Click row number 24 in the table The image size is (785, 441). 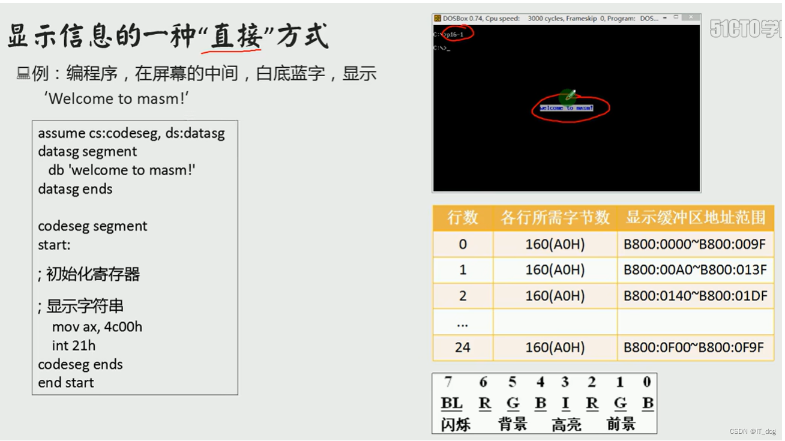coord(463,347)
